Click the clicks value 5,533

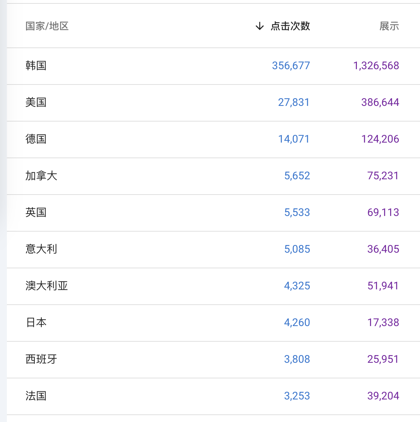click(297, 213)
